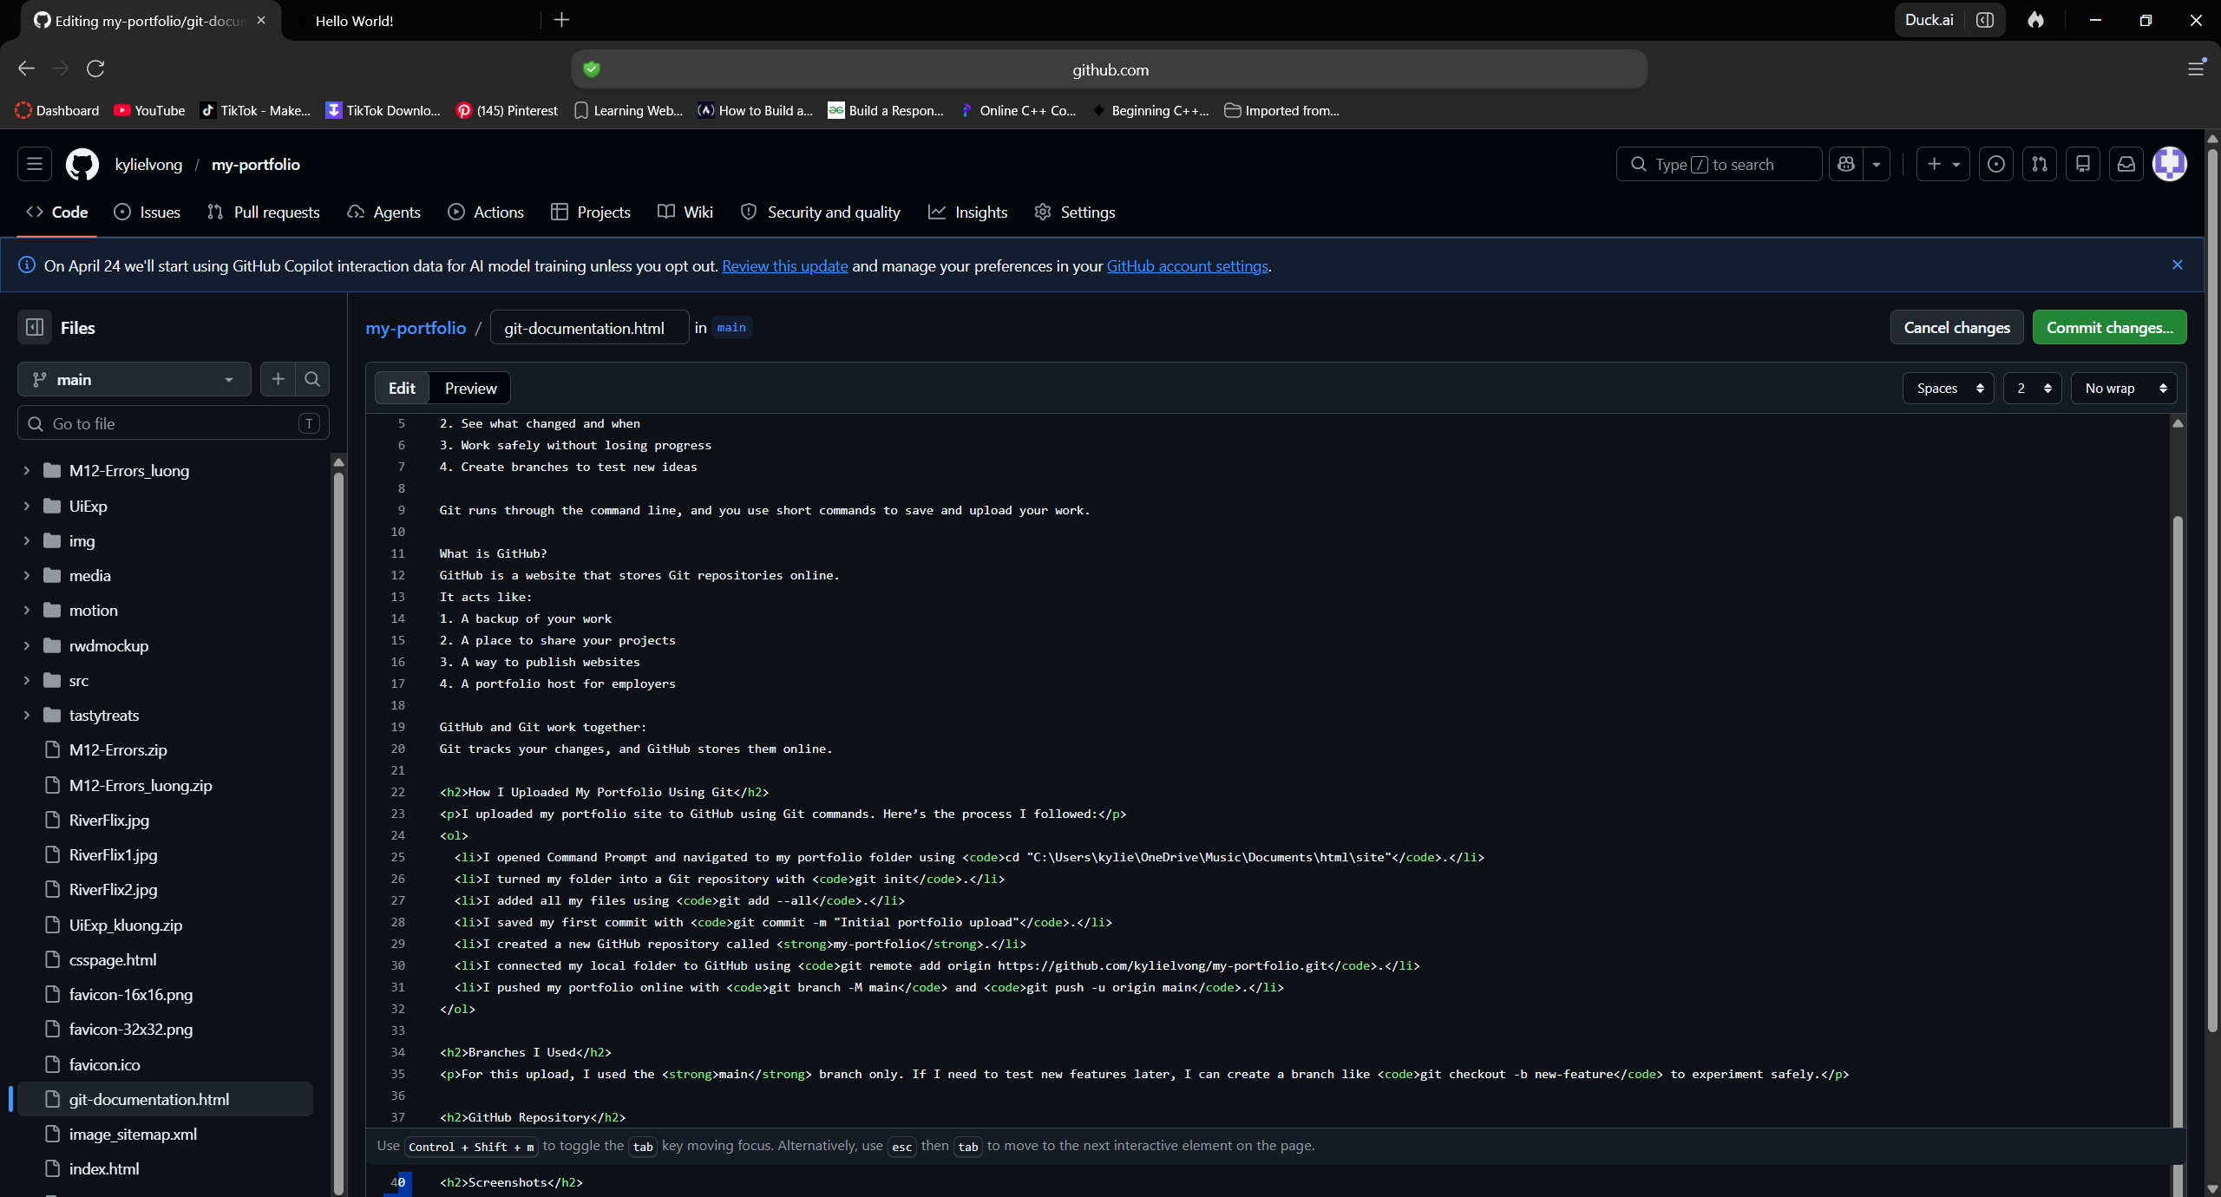The width and height of the screenshot is (2221, 1197).
Task: Open the notifications inbox icon
Action: coord(2126,164)
